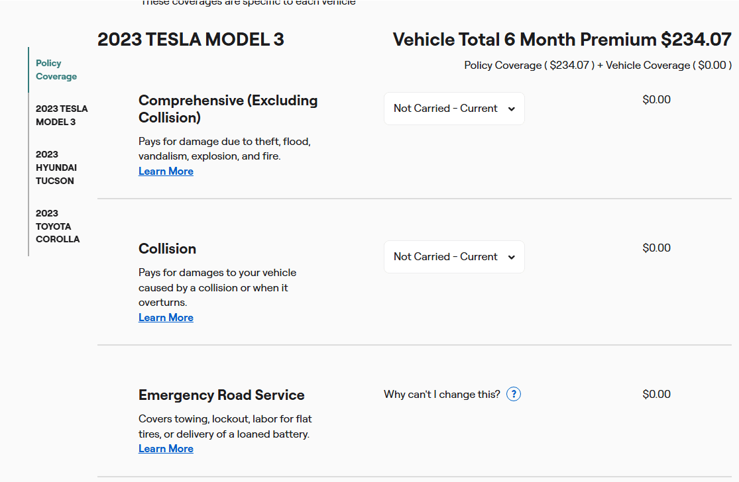The height and width of the screenshot is (482, 739).
Task: Click the 2023 TESLA MODEL 3 page heading
Action: click(x=191, y=40)
